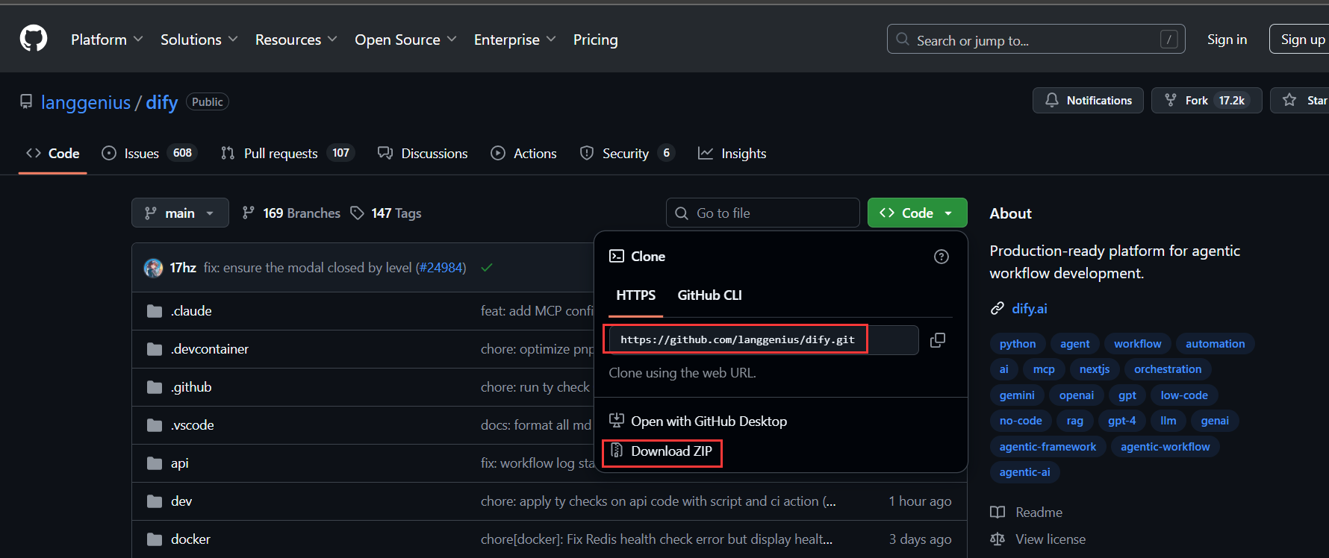Copy the clone URL to clipboard

937,340
